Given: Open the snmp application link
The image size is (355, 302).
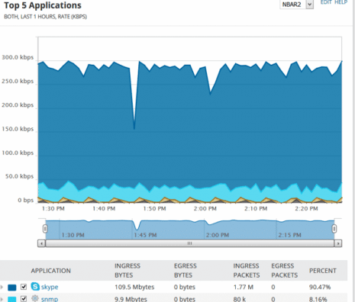Looking at the screenshot, I should [x=50, y=299].
